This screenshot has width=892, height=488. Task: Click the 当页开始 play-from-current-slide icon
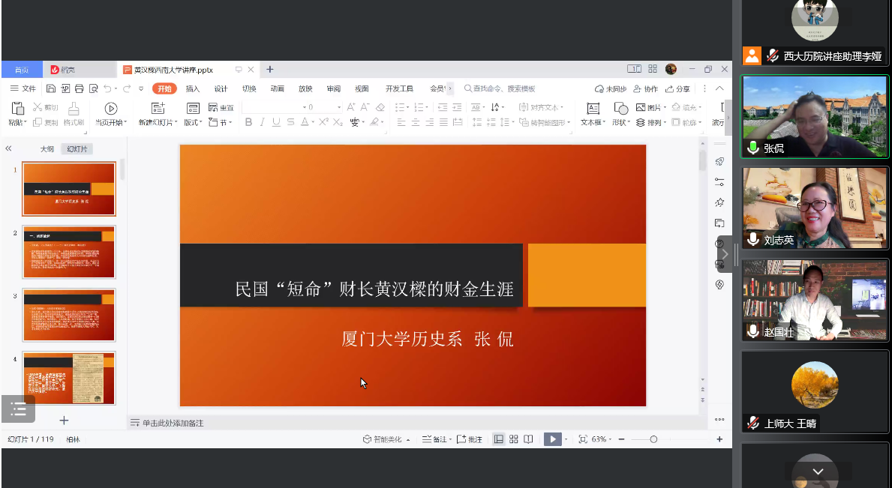coord(111,109)
